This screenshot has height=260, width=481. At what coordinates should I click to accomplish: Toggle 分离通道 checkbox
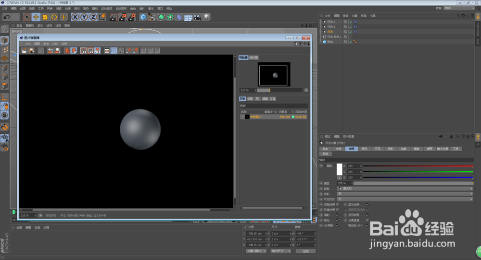[367, 220]
